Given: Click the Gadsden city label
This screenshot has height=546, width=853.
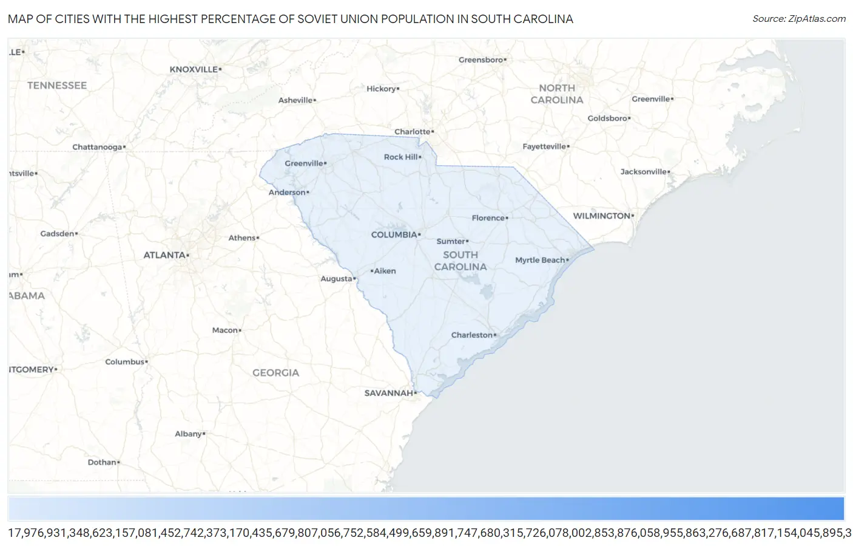Looking at the screenshot, I should 58,233.
